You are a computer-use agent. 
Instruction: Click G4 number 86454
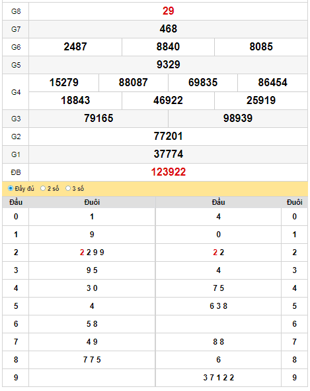[273, 83]
